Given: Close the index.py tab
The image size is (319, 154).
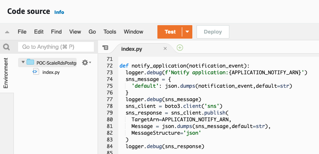Looking at the screenshot, I should (x=165, y=49).
